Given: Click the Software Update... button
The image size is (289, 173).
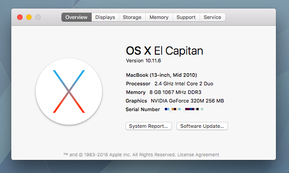Looking at the screenshot, I should click(x=202, y=126).
